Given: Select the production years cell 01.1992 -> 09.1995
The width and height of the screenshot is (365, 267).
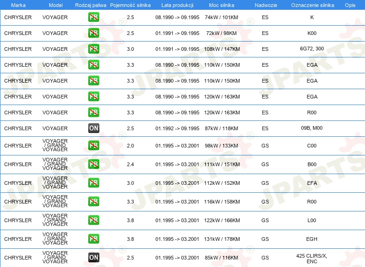Looking at the screenshot, I should click(177, 128).
